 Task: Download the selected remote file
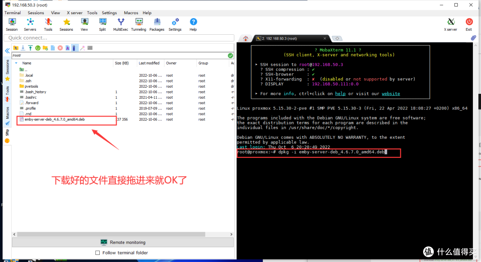click(x=23, y=47)
